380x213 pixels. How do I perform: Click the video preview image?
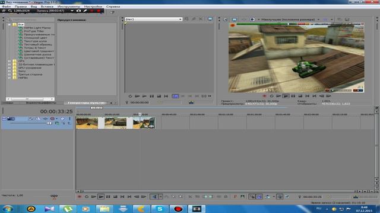coord(296,57)
